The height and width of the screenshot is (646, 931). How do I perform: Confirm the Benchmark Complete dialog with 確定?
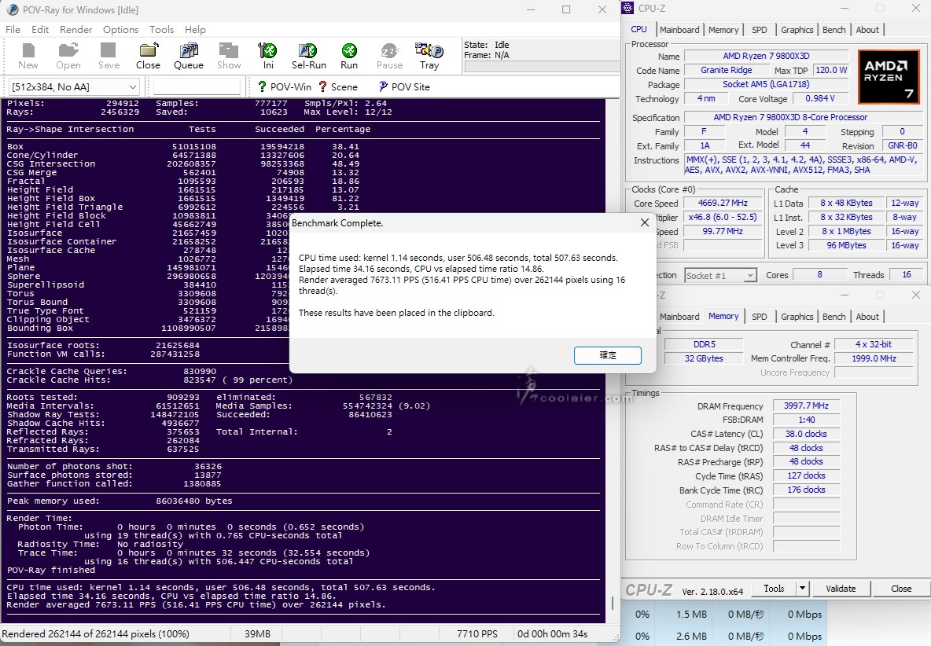coord(607,355)
